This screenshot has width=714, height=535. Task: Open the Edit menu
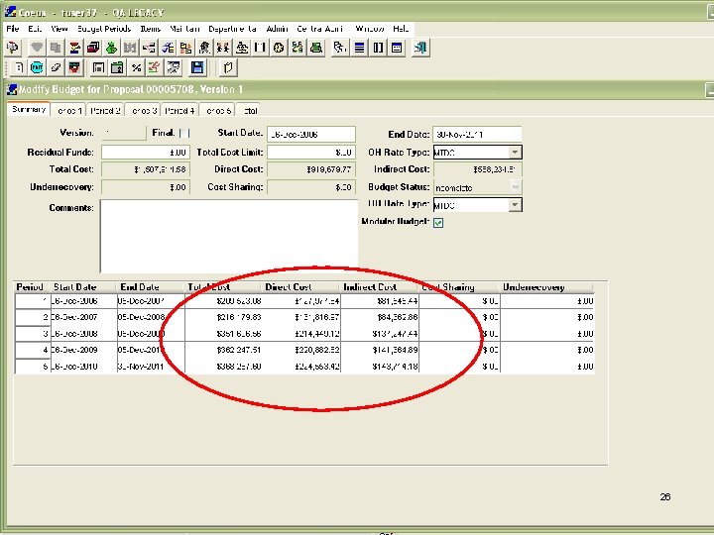pos(35,29)
